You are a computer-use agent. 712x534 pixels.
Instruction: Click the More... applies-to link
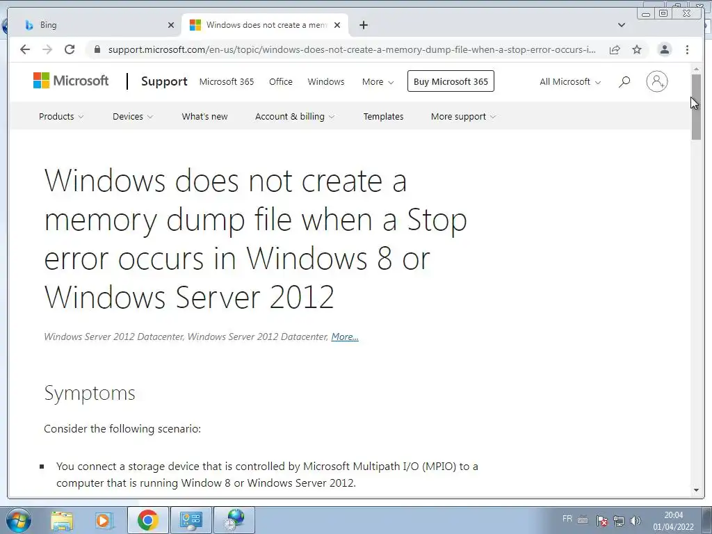[x=345, y=337]
